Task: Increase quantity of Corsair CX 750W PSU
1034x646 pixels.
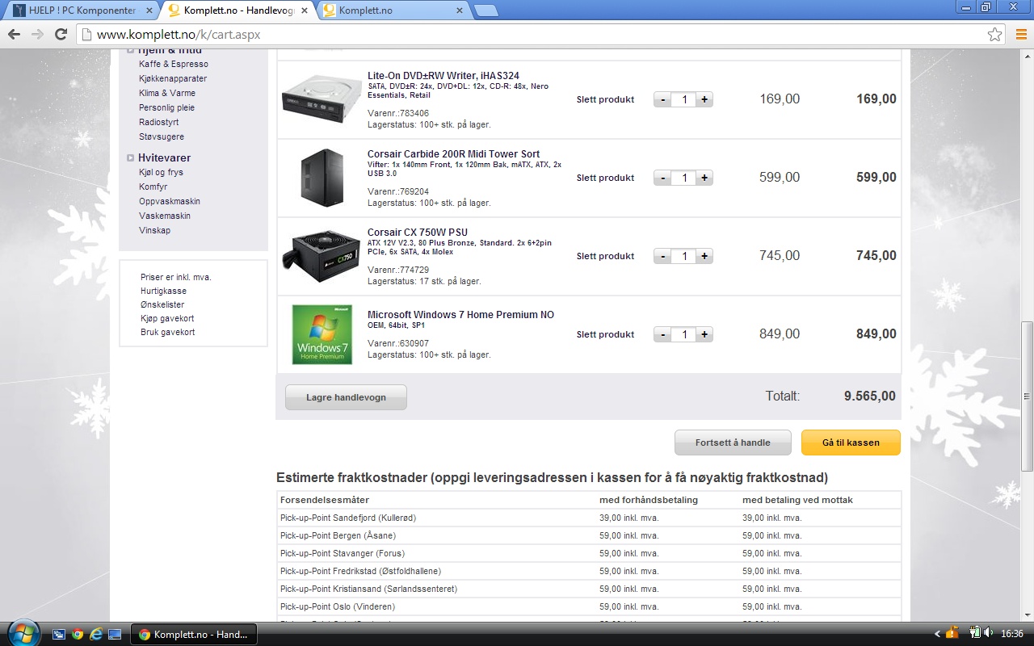Action: tap(704, 256)
